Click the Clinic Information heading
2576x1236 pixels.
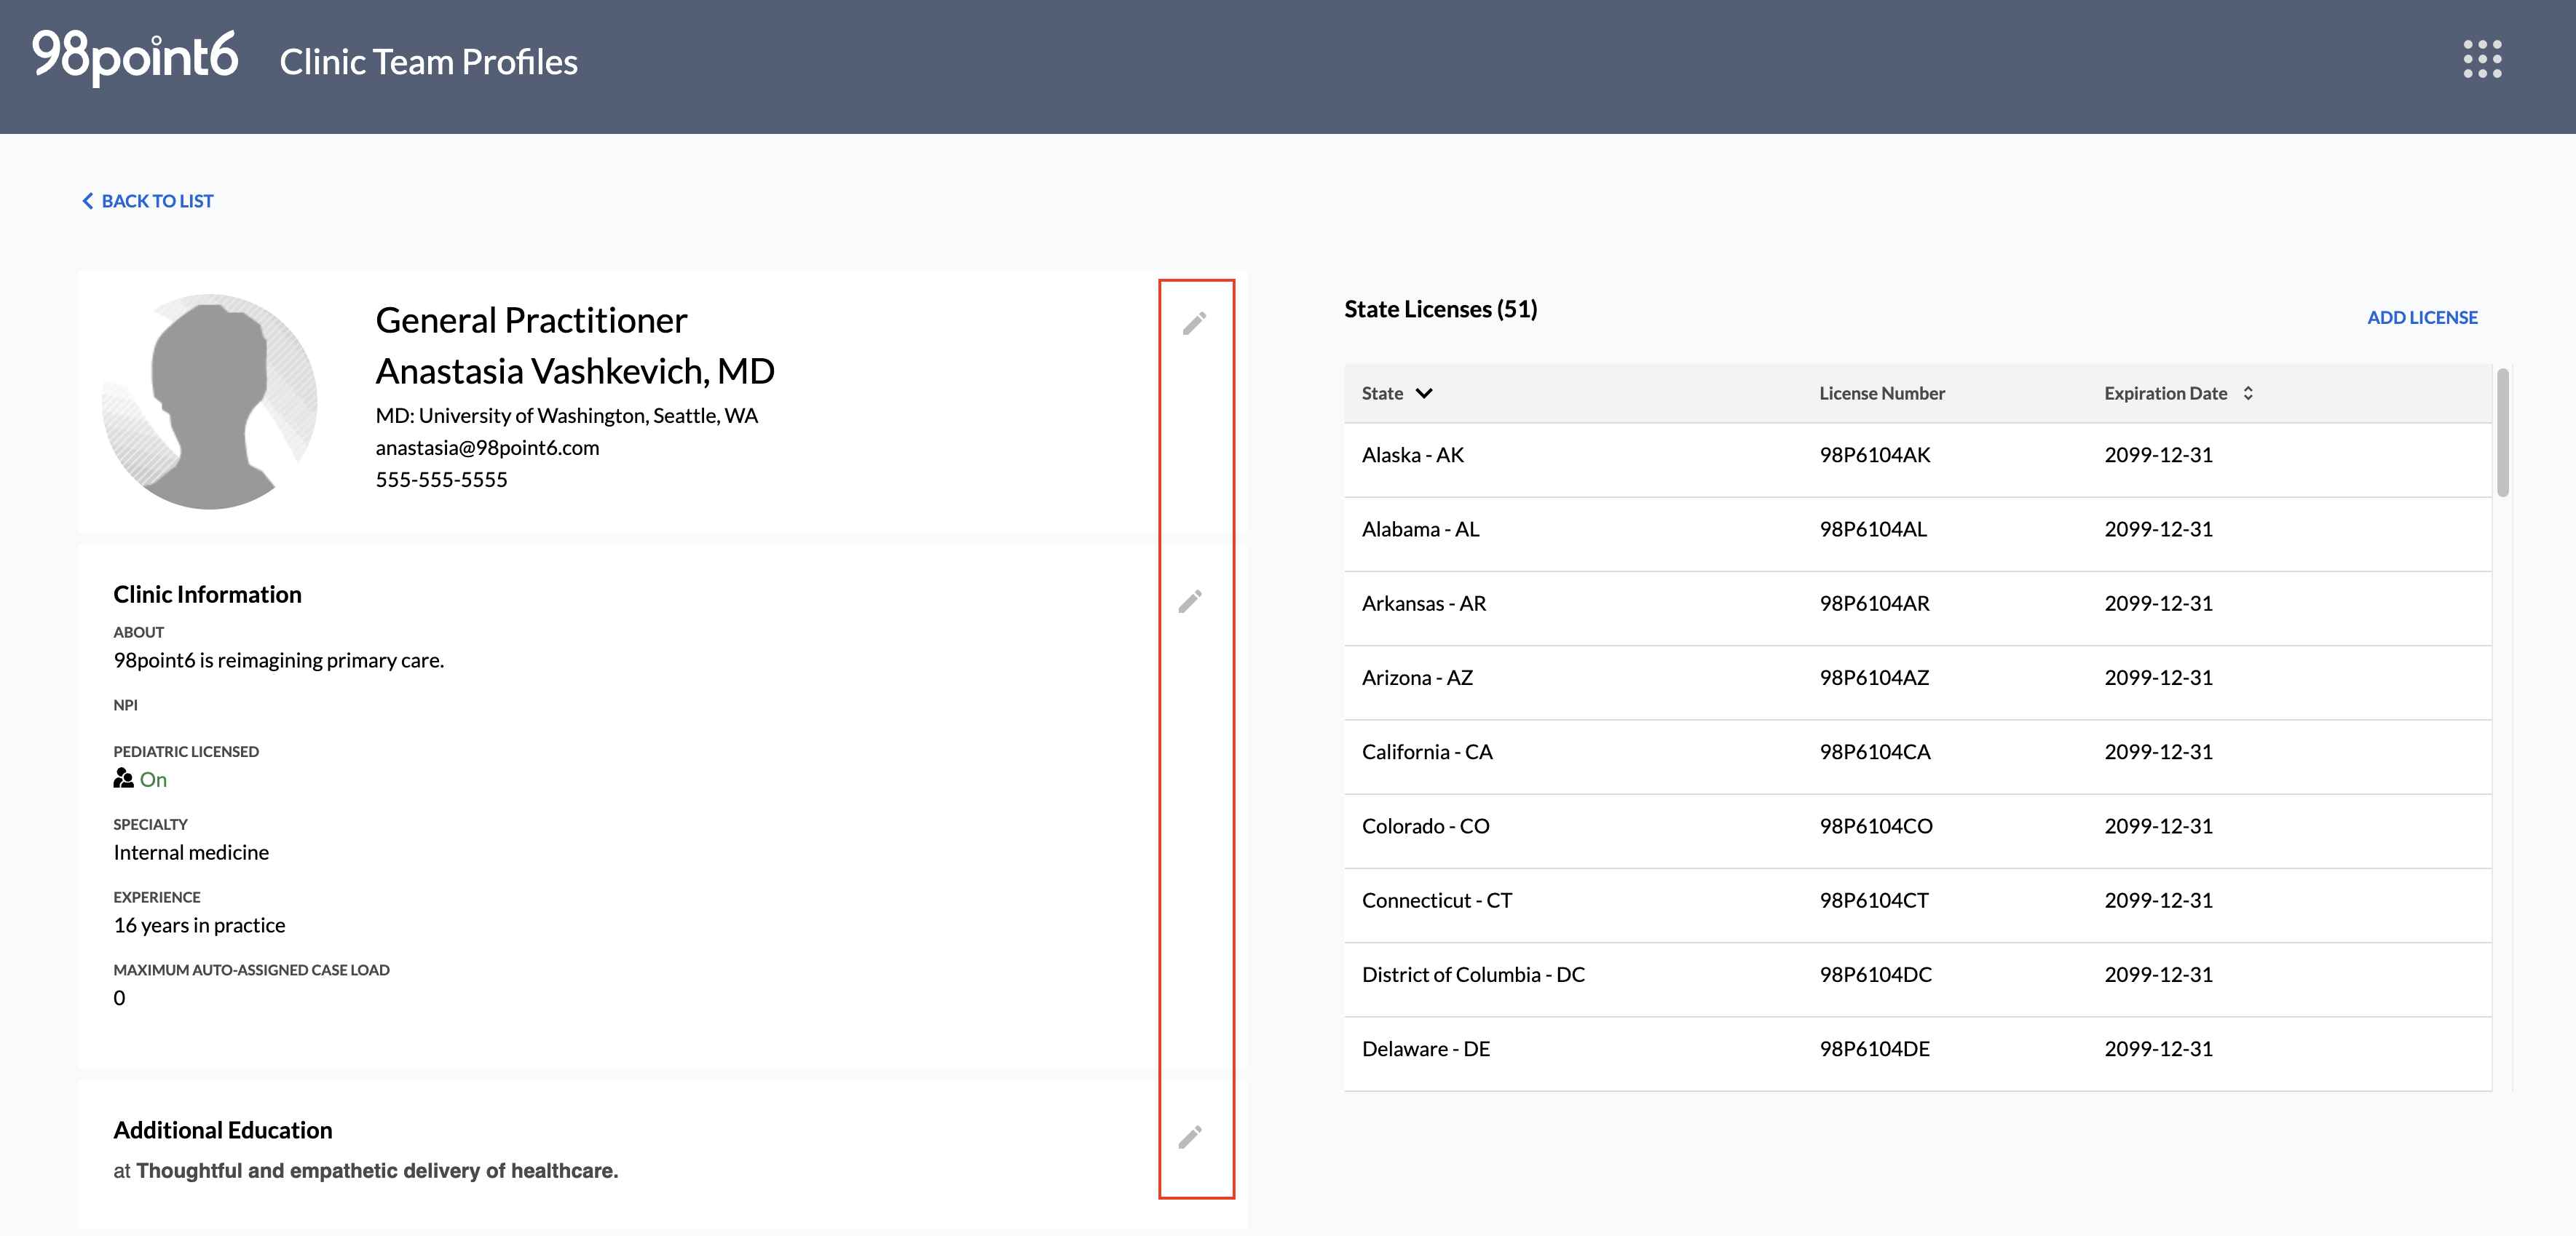tap(207, 594)
